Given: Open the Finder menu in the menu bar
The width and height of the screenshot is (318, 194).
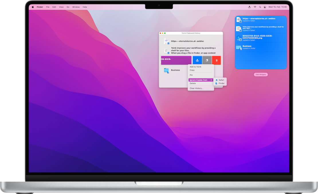Looking at the screenshot, I should click(x=40, y=7).
